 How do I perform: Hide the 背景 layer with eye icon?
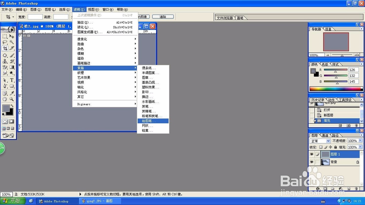[312, 162]
